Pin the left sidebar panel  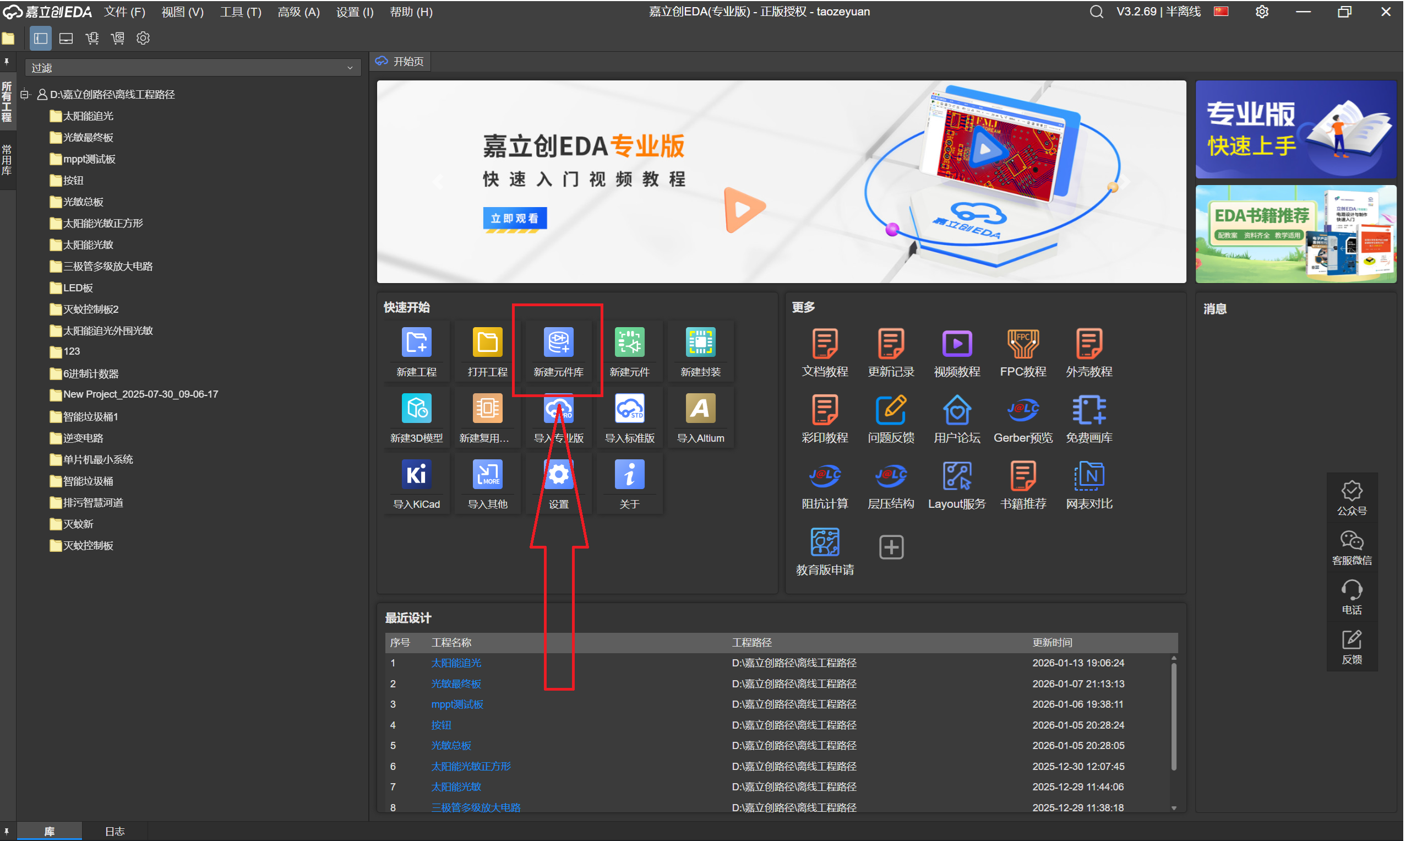click(7, 61)
